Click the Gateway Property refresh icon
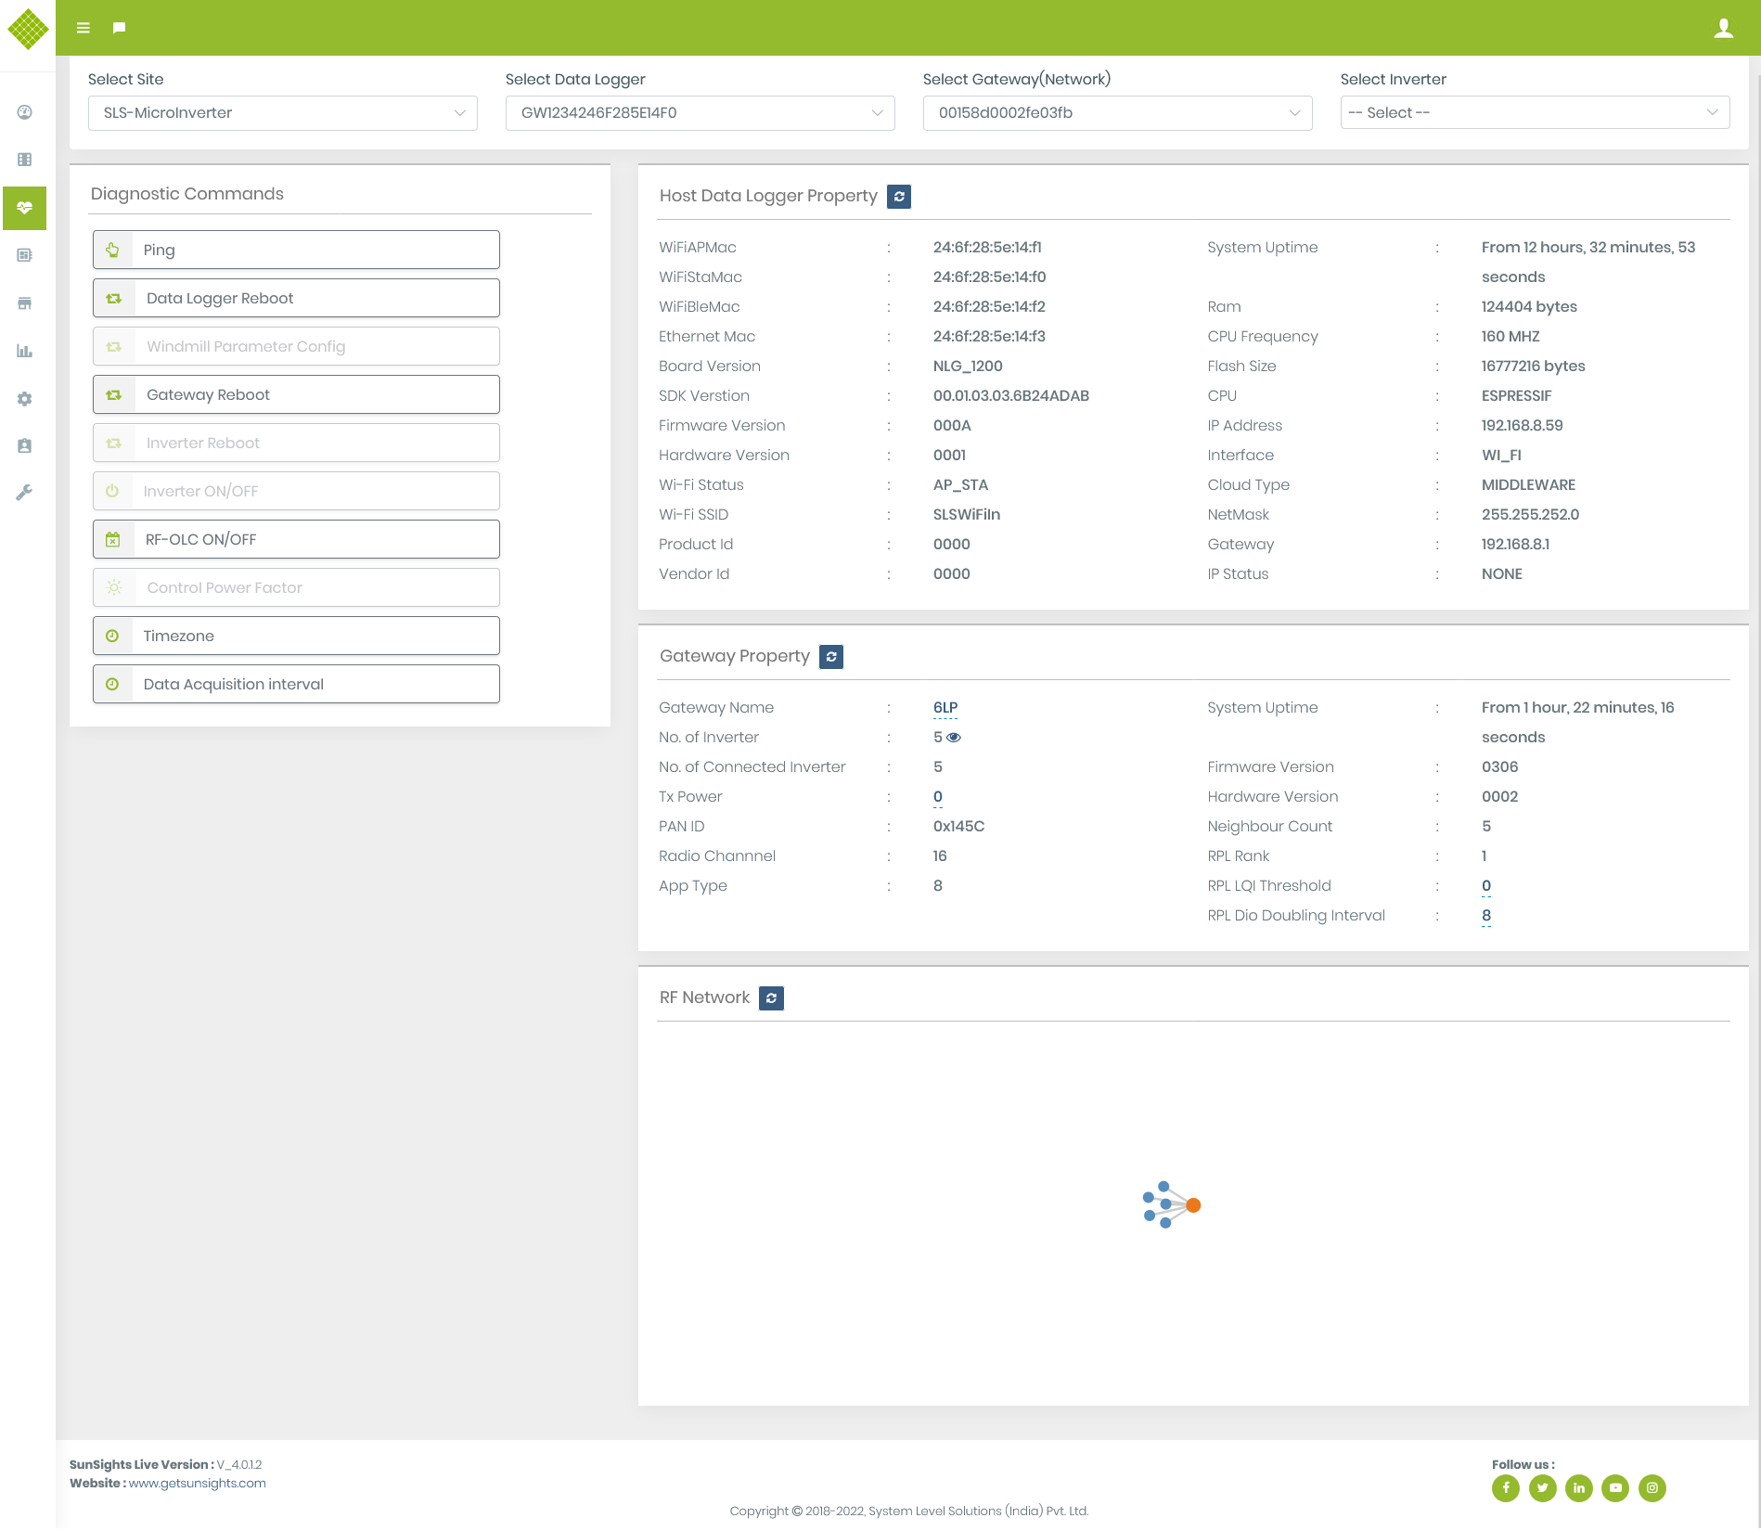1761x1531 pixels. tap(831, 657)
